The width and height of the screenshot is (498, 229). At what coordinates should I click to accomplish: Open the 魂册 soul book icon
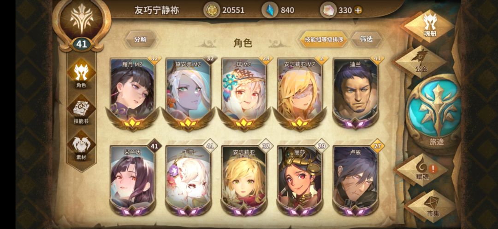tap(429, 25)
